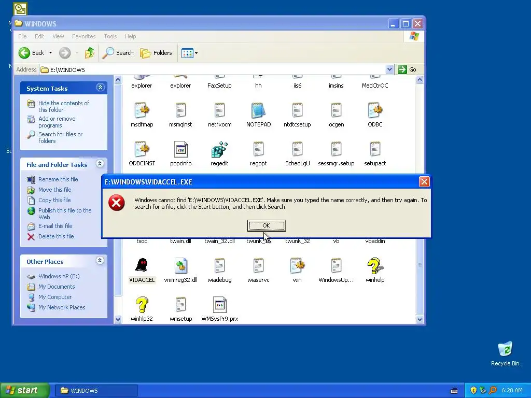Select the WMSysPr9.prx file icon
The height and width of the screenshot is (398, 531).
pyautogui.click(x=219, y=305)
